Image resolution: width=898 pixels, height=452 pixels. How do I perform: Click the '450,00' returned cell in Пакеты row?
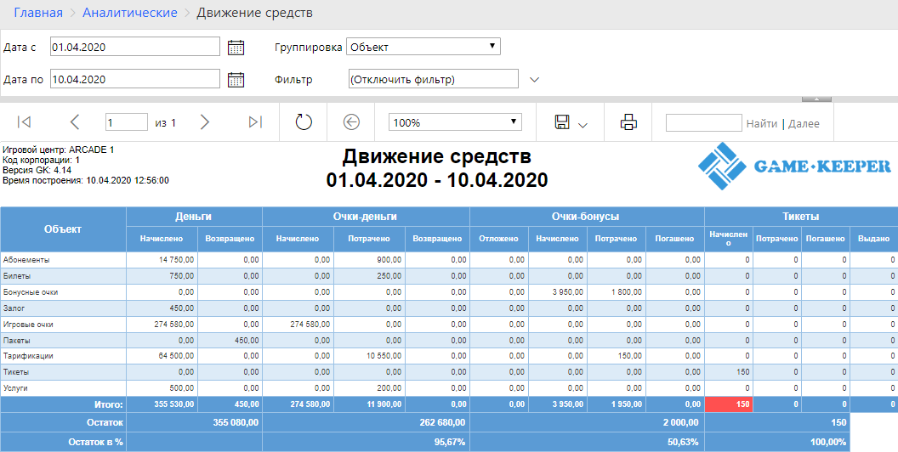(x=230, y=340)
